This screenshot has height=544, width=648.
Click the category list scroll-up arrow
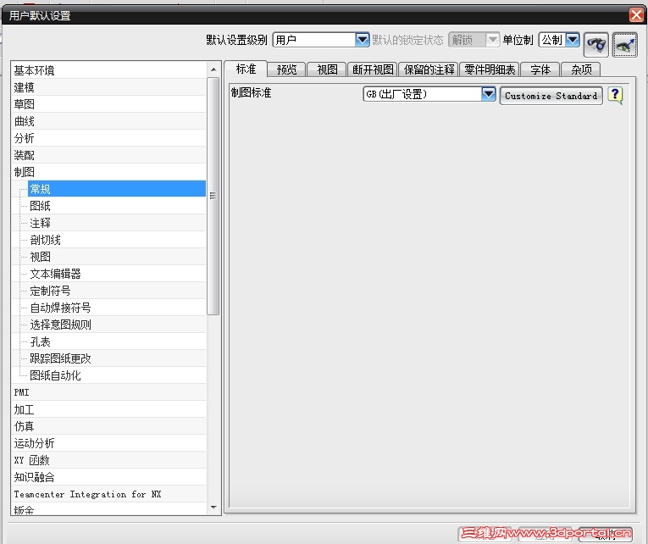click(213, 69)
